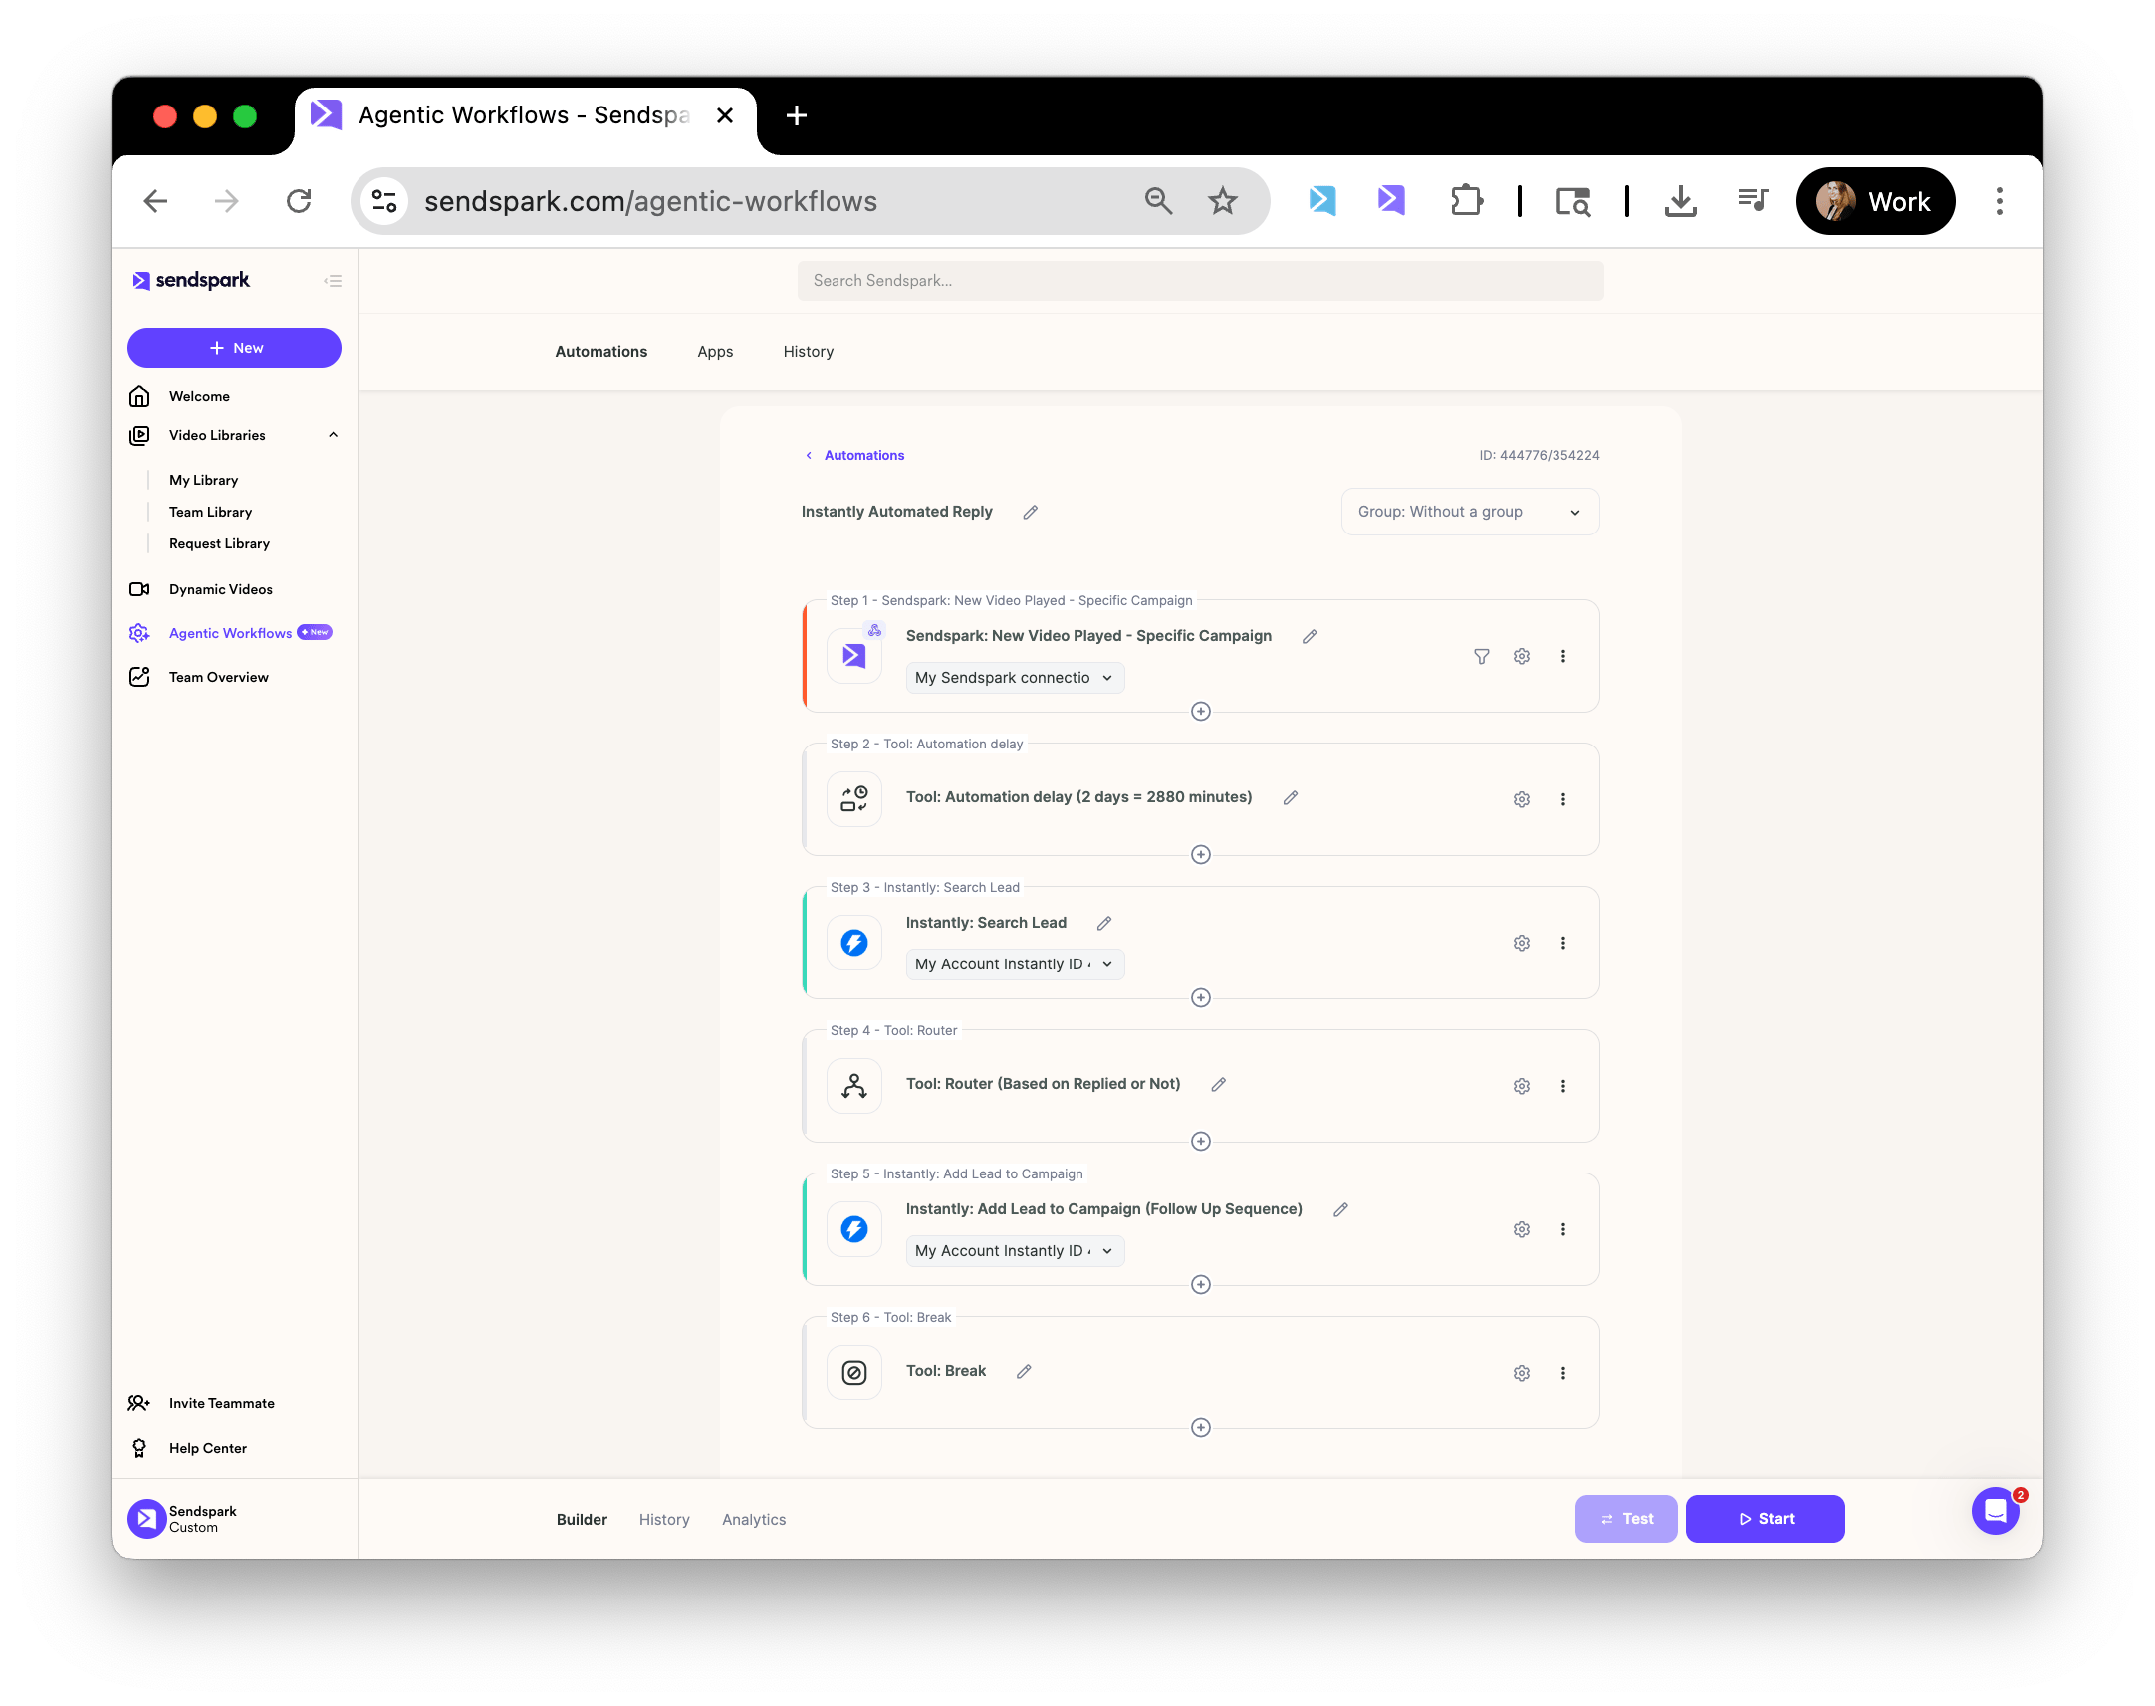Screen dimensions: 2155x1706
Task: Switch to the Apps tab
Action: coord(714,351)
